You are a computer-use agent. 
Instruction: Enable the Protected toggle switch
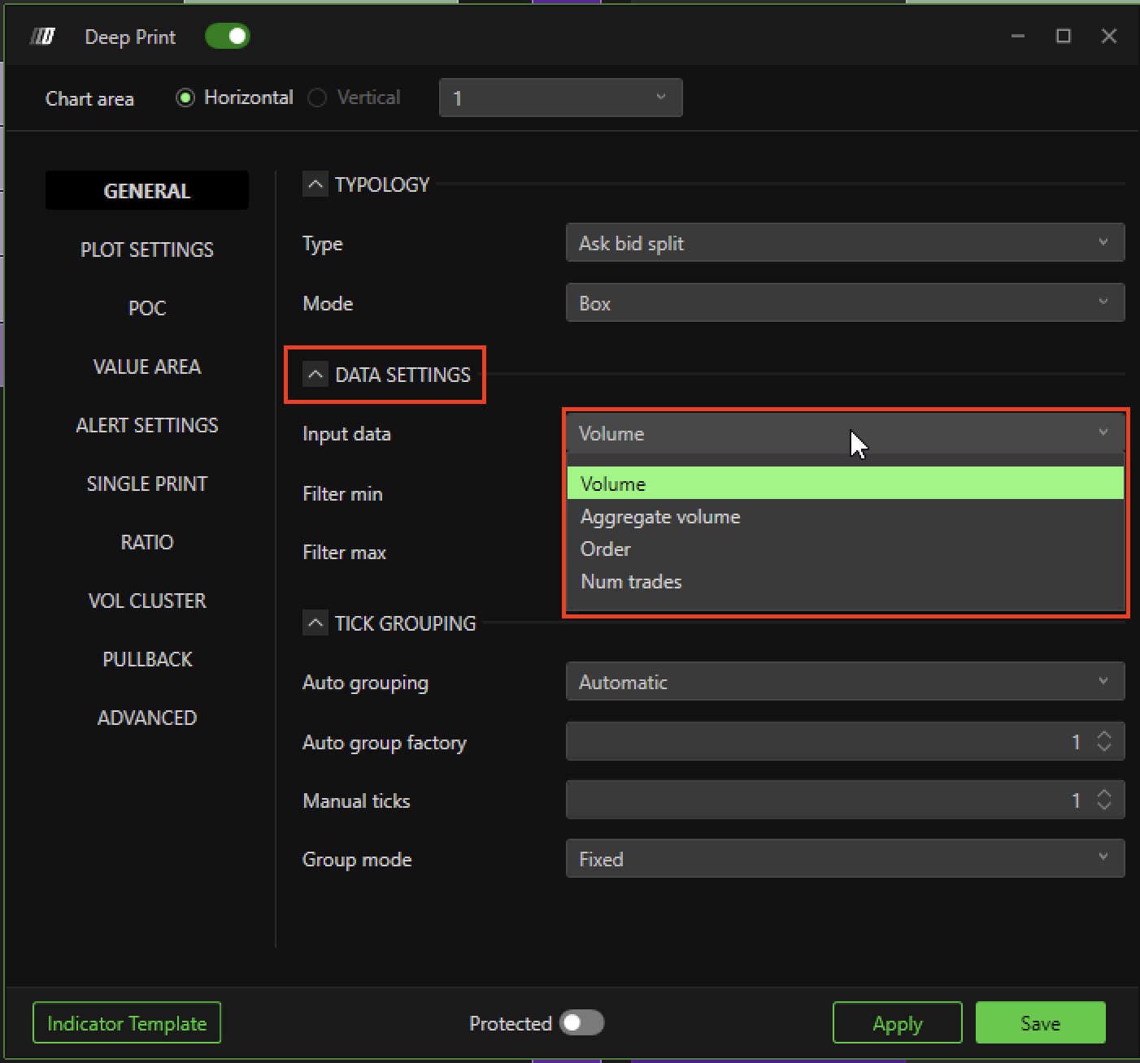tap(581, 1023)
